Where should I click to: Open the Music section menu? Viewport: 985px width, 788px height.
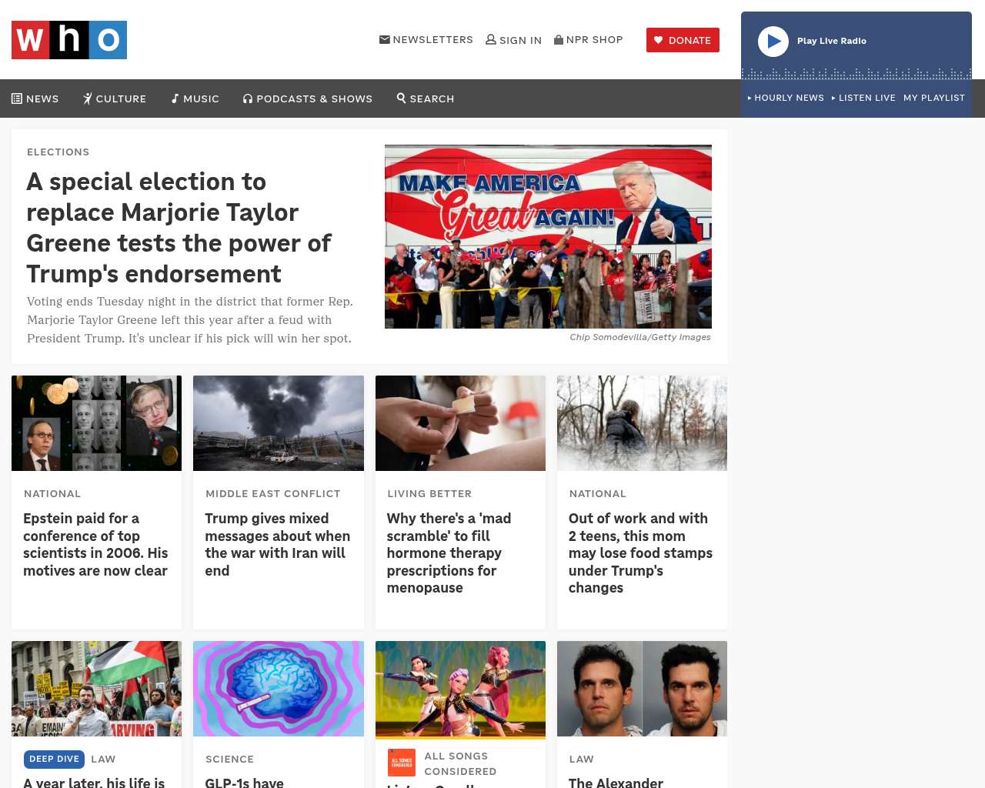[x=195, y=98]
